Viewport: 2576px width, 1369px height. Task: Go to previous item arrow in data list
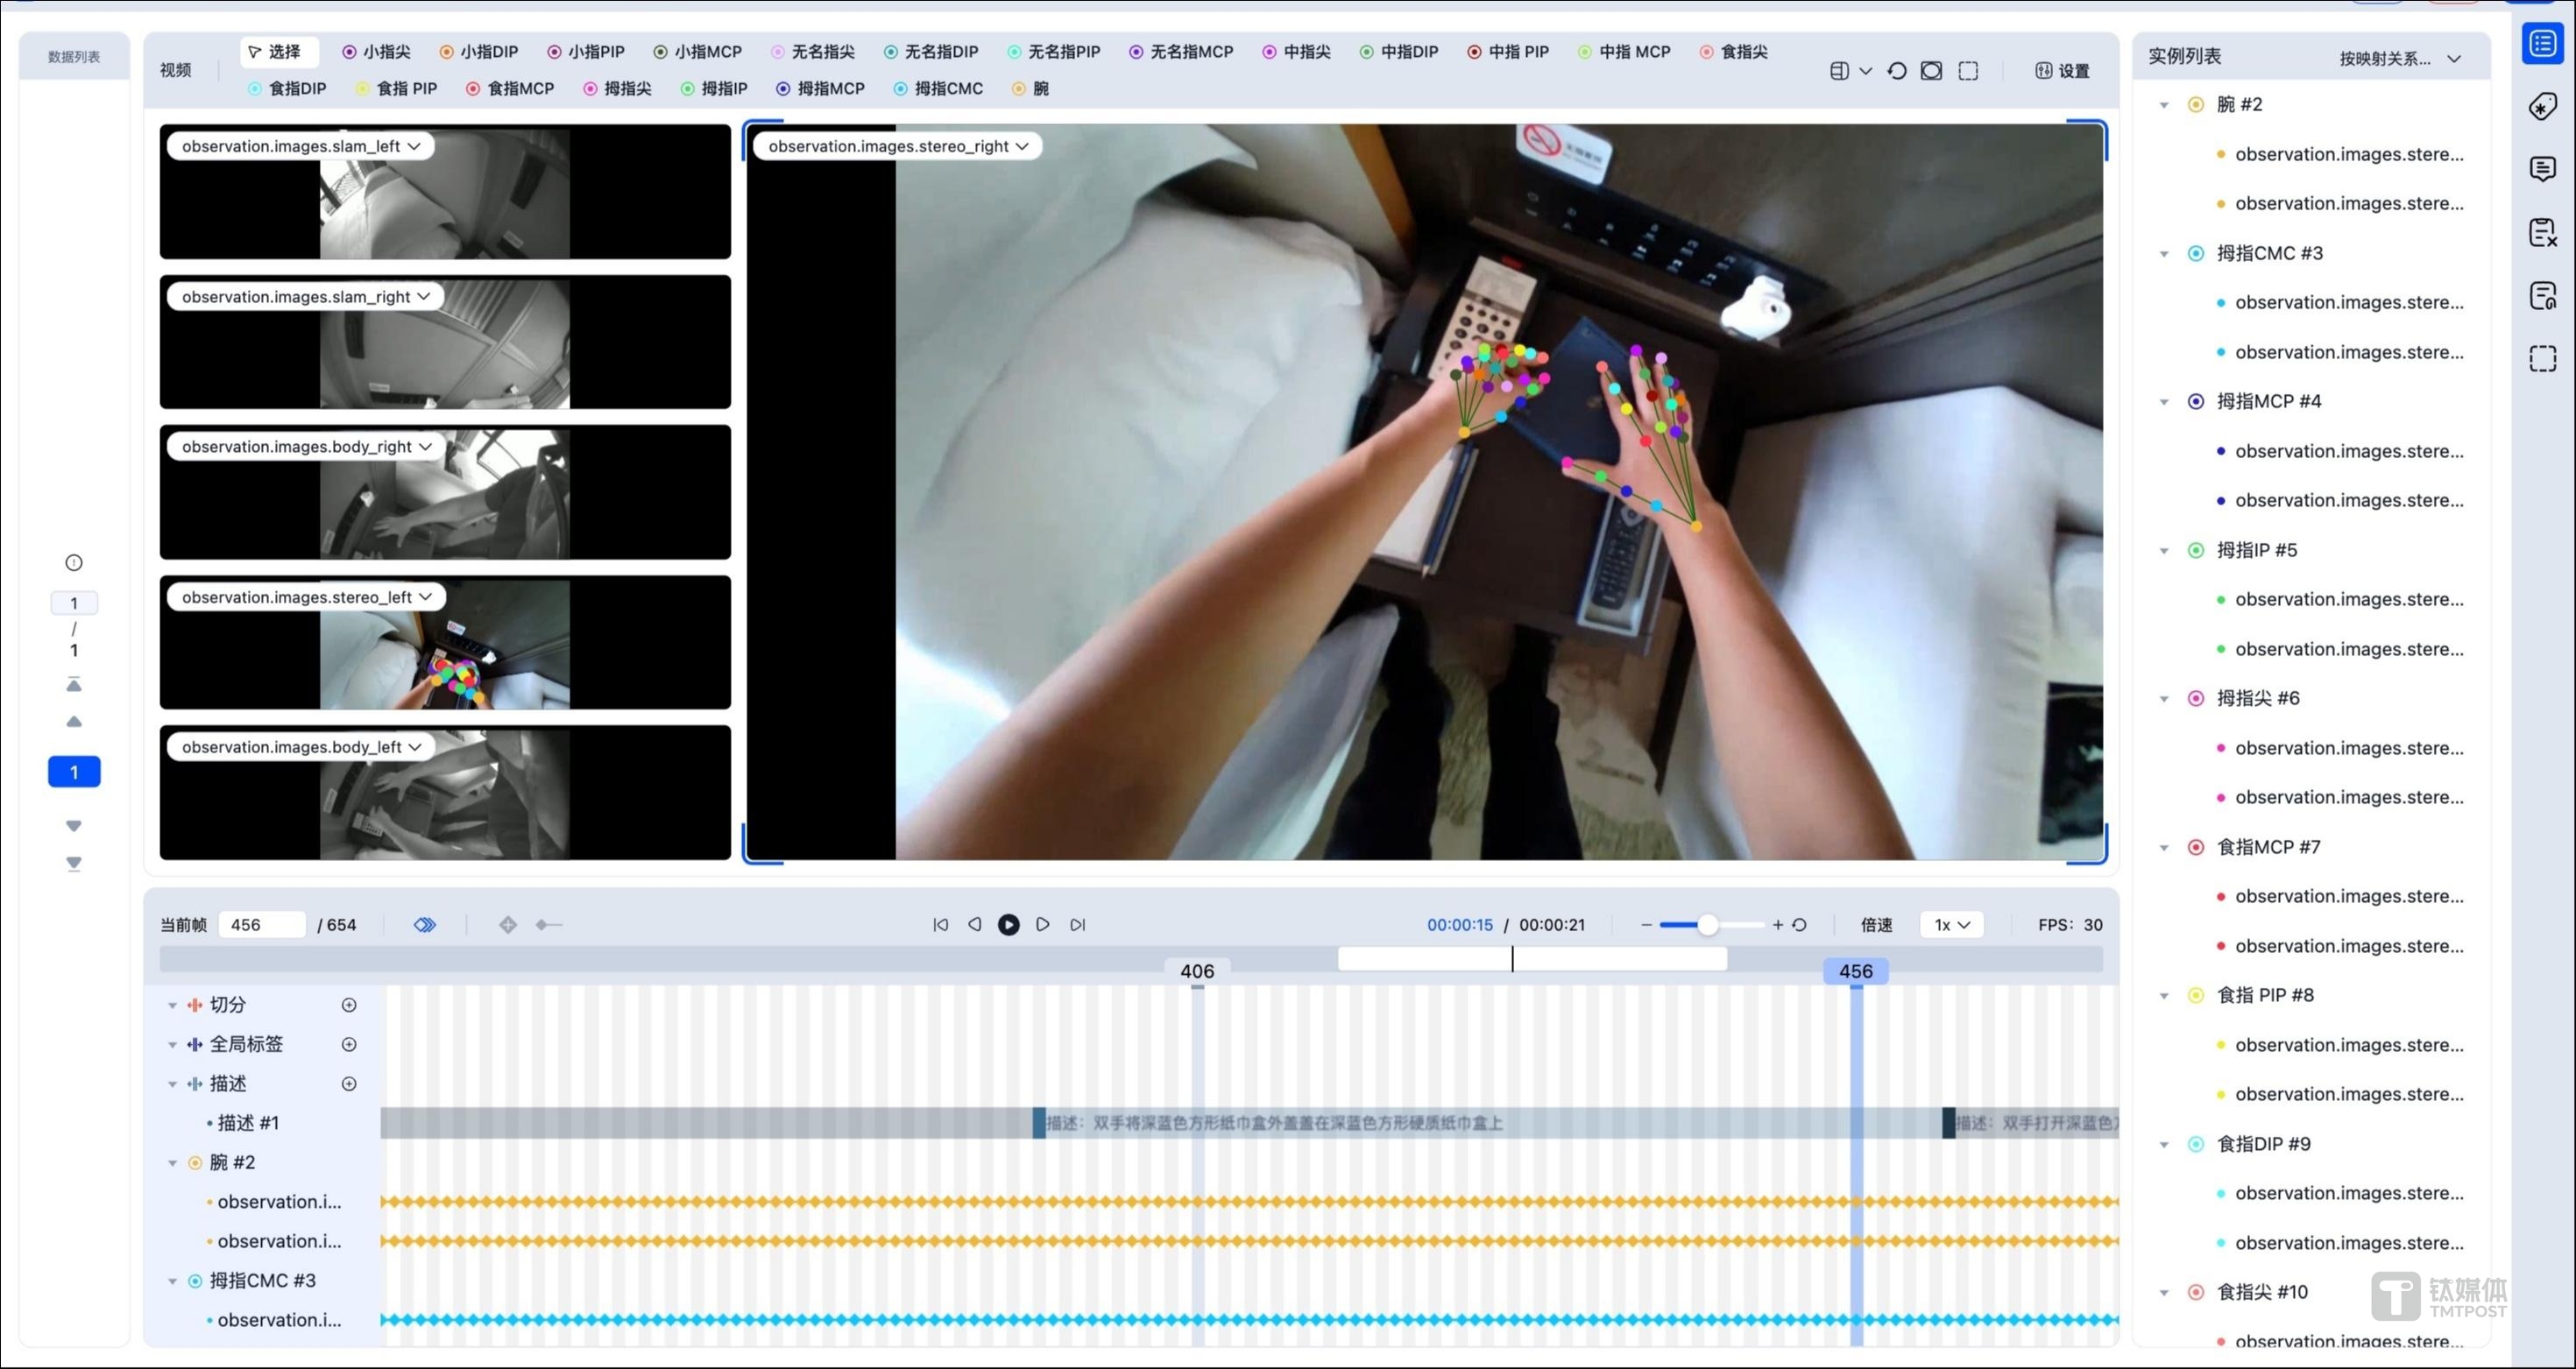[74, 722]
